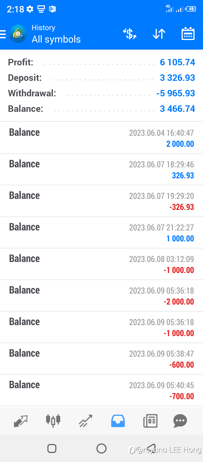
Task: Open the News tab icon
Action: [150, 421]
